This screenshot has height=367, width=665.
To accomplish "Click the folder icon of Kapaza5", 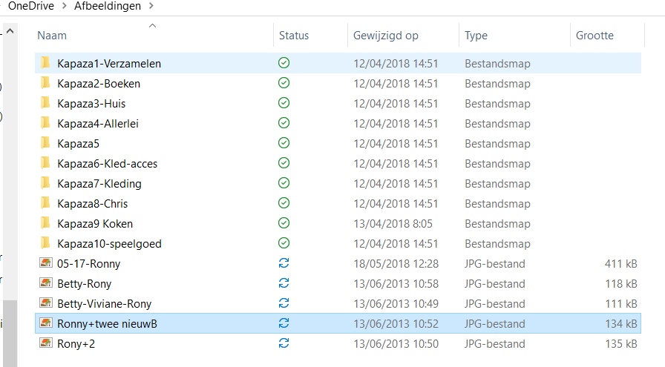I will click(45, 143).
